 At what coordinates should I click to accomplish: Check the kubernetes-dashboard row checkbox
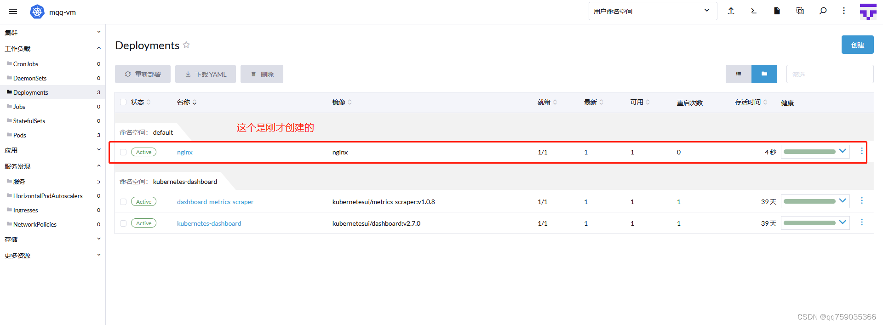click(123, 223)
